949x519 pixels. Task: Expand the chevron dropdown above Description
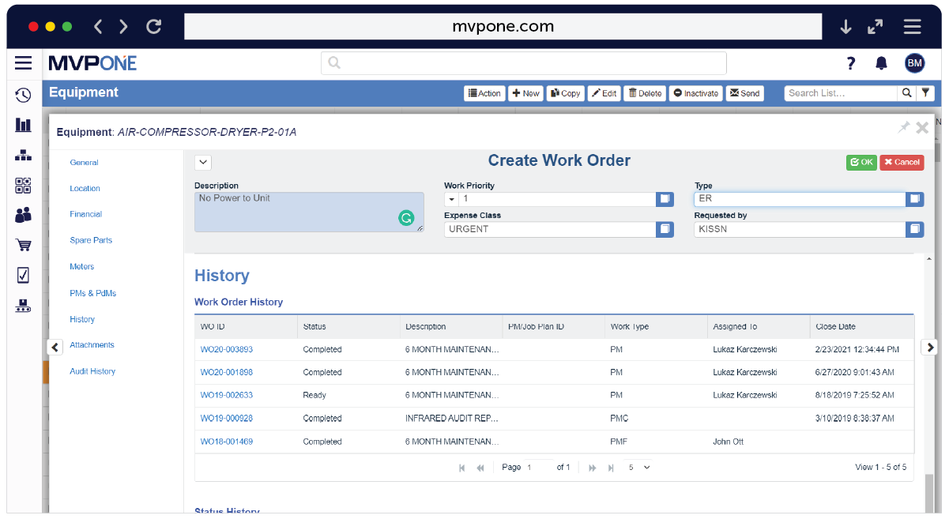202,162
